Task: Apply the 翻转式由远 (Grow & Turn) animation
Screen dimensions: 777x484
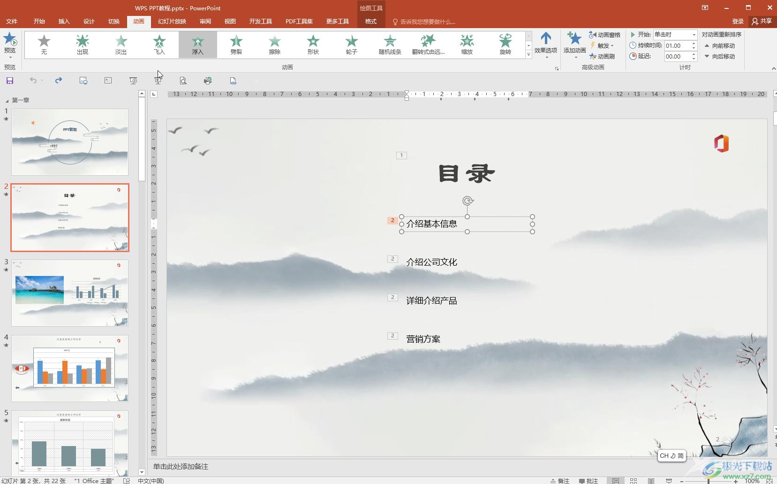Action: (428, 45)
